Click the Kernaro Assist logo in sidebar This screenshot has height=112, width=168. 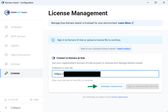tap(16, 12)
